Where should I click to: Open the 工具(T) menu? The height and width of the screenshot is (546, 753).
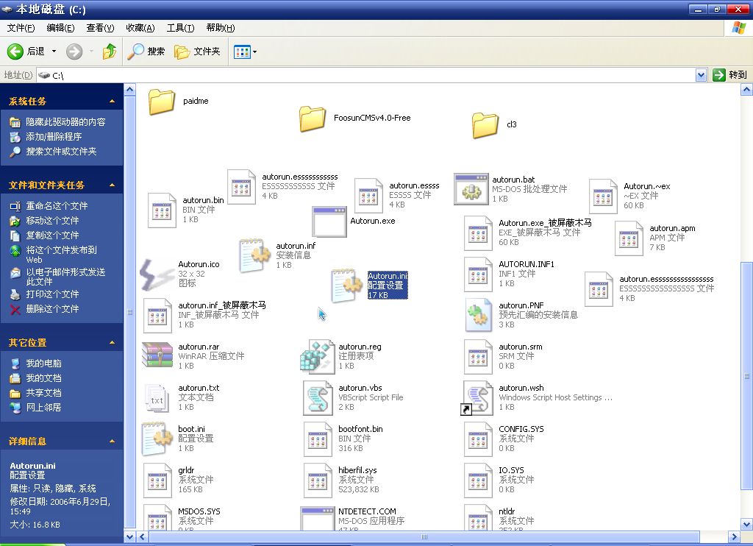[180, 28]
